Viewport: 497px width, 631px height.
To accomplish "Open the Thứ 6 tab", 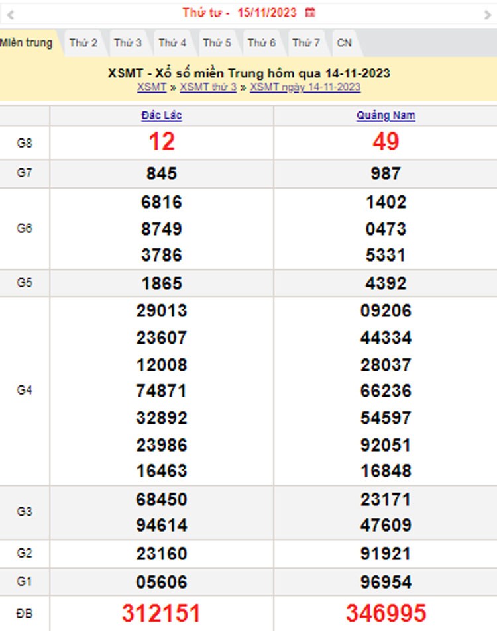I will (262, 43).
